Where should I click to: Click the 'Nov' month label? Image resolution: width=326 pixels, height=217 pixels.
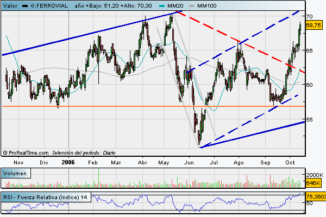point(18,162)
